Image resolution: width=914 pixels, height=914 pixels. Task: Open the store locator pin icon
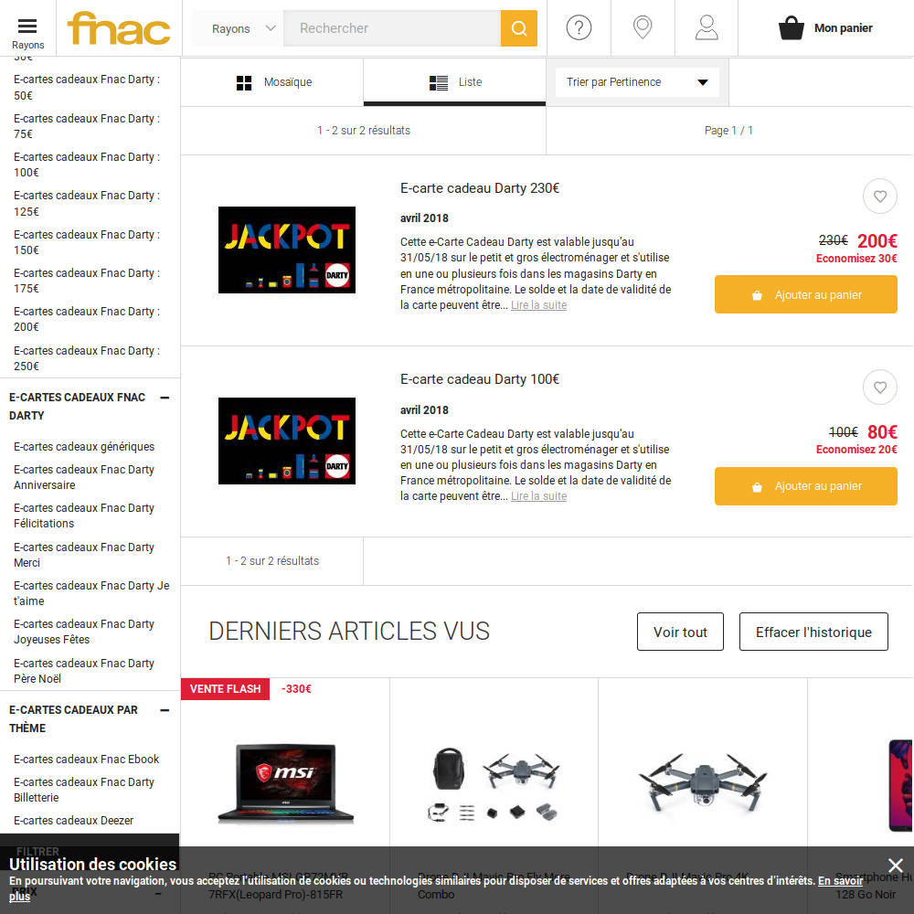point(643,27)
